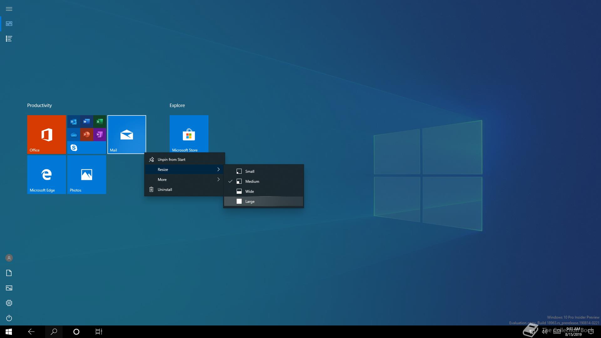601x338 pixels.
Task: Click the Explore group heading
Action: coord(177,105)
